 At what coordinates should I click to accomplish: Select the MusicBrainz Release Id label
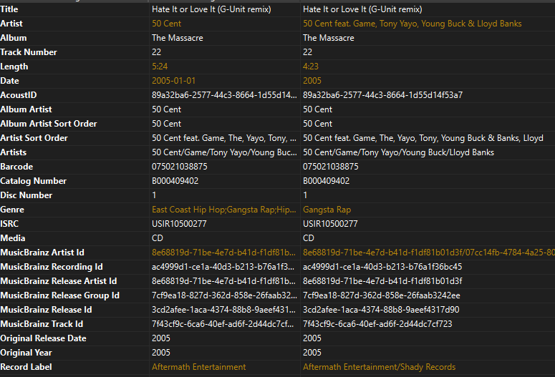click(46, 310)
